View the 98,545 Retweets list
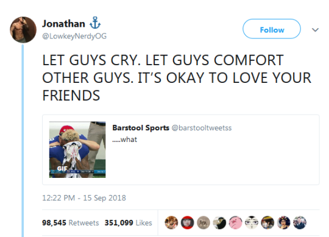329x237 pixels. pos(71,222)
